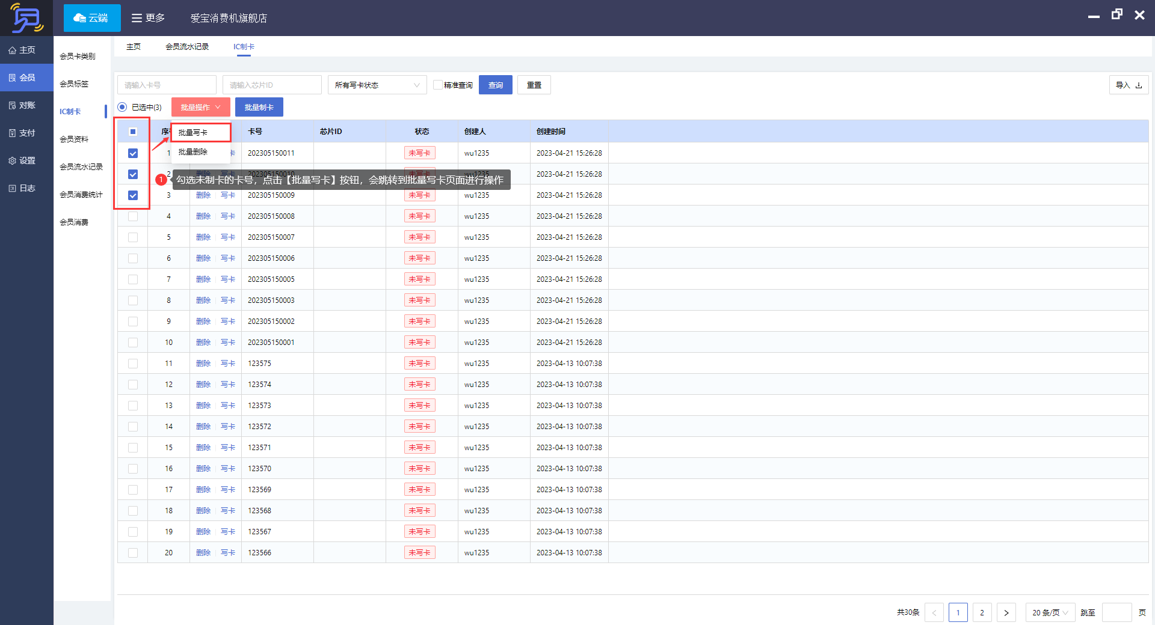Click 删除 link for card 123572
Screen dimensions: 1155x625
click(203, 427)
